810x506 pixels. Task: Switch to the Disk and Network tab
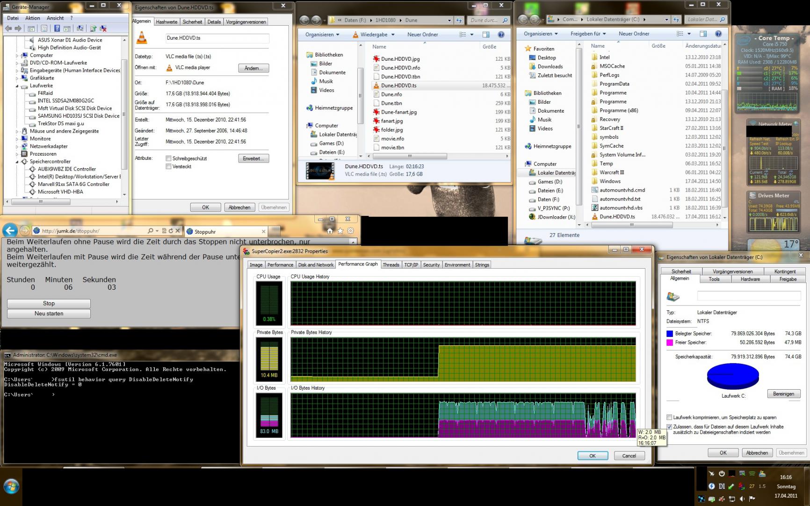(316, 265)
